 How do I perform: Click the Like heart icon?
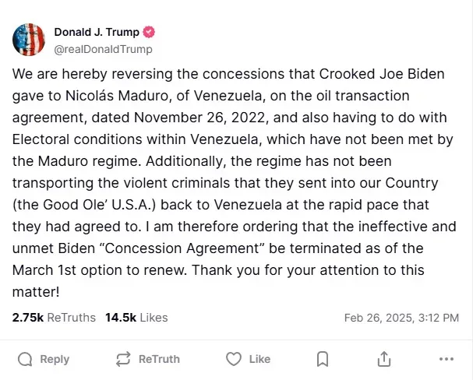(233, 359)
